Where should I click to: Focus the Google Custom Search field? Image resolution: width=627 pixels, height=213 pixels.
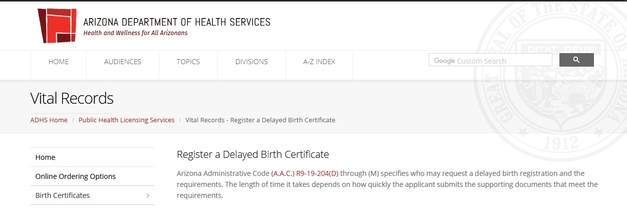[x=490, y=61]
